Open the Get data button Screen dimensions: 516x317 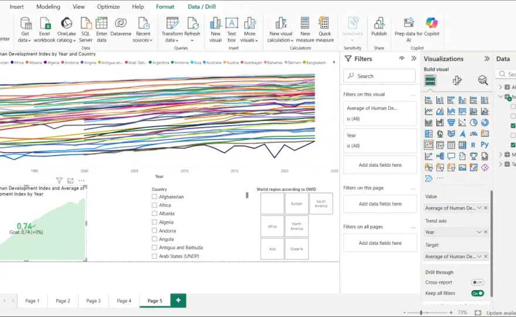25,30
